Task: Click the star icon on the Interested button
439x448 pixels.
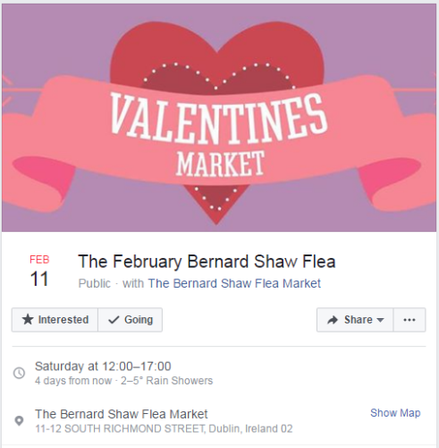Action: (x=28, y=320)
